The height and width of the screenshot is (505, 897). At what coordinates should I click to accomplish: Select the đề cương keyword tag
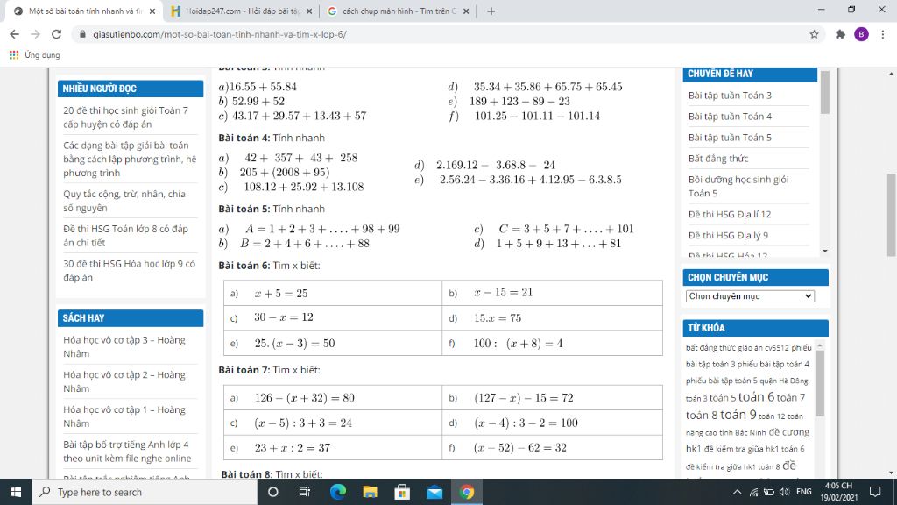[x=789, y=432]
